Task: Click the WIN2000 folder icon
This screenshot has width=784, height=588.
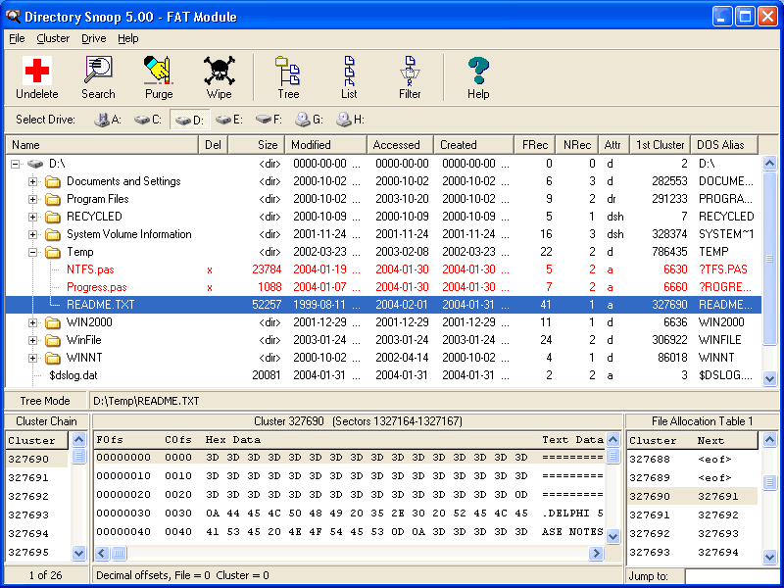Action: pyautogui.click(x=53, y=322)
